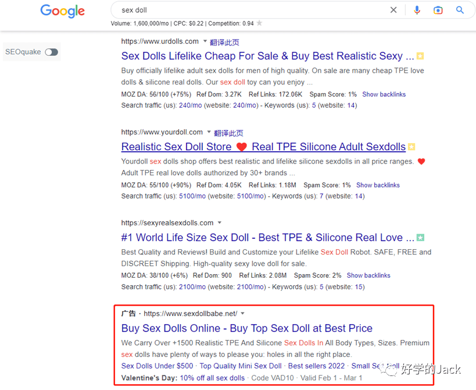Click into the search input field

(x=252, y=10)
